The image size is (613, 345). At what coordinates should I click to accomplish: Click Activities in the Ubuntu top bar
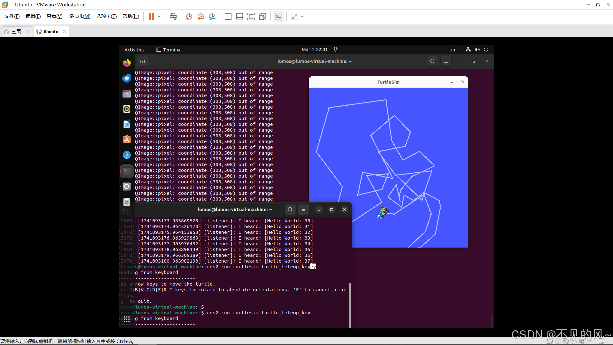(x=134, y=50)
